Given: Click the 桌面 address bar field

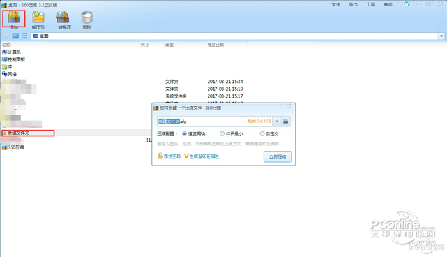Looking at the screenshot, I should 234,36.
